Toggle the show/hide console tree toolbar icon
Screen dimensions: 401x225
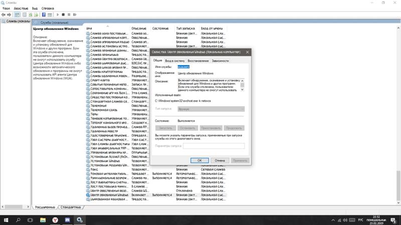point(17,15)
